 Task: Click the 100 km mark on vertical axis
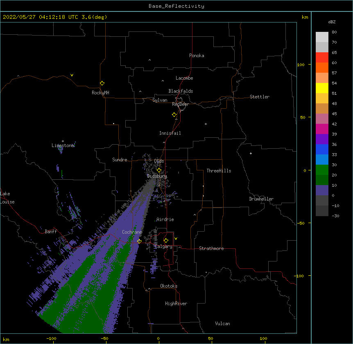[301, 65]
